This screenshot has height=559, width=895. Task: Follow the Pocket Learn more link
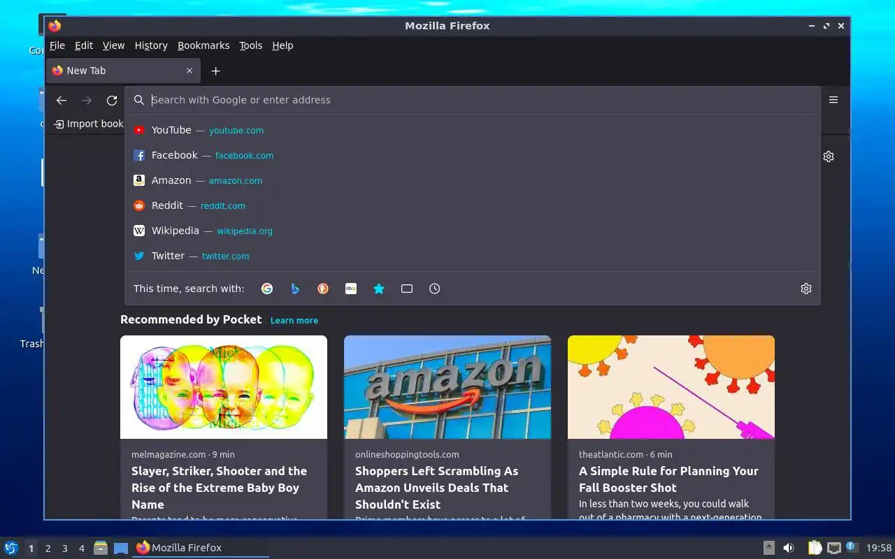(294, 320)
